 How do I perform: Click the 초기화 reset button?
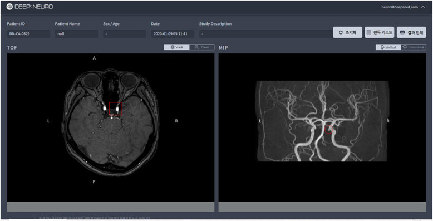(347, 32)
